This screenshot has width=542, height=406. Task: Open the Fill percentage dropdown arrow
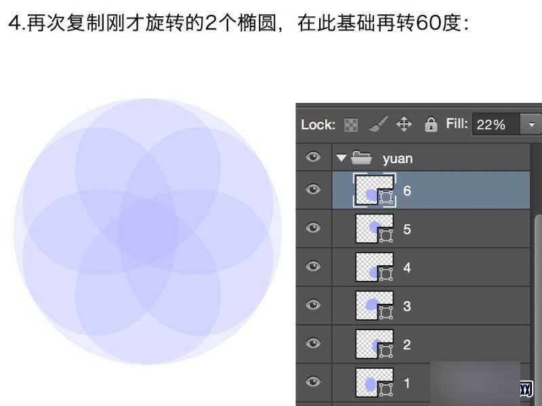[x=531, y=125]
